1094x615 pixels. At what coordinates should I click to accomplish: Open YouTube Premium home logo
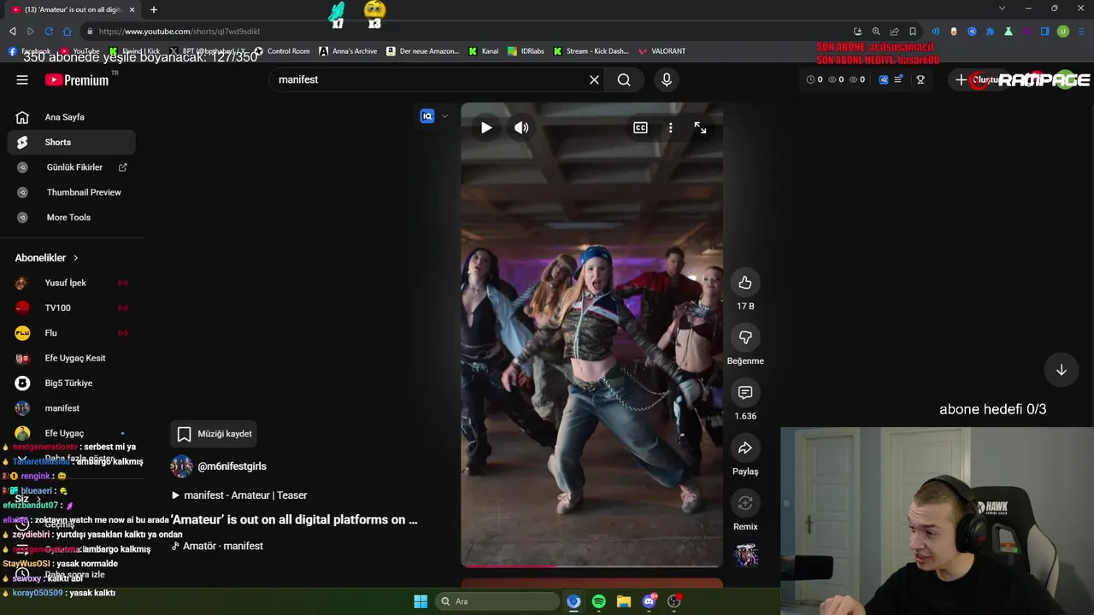tap(77, 79)
